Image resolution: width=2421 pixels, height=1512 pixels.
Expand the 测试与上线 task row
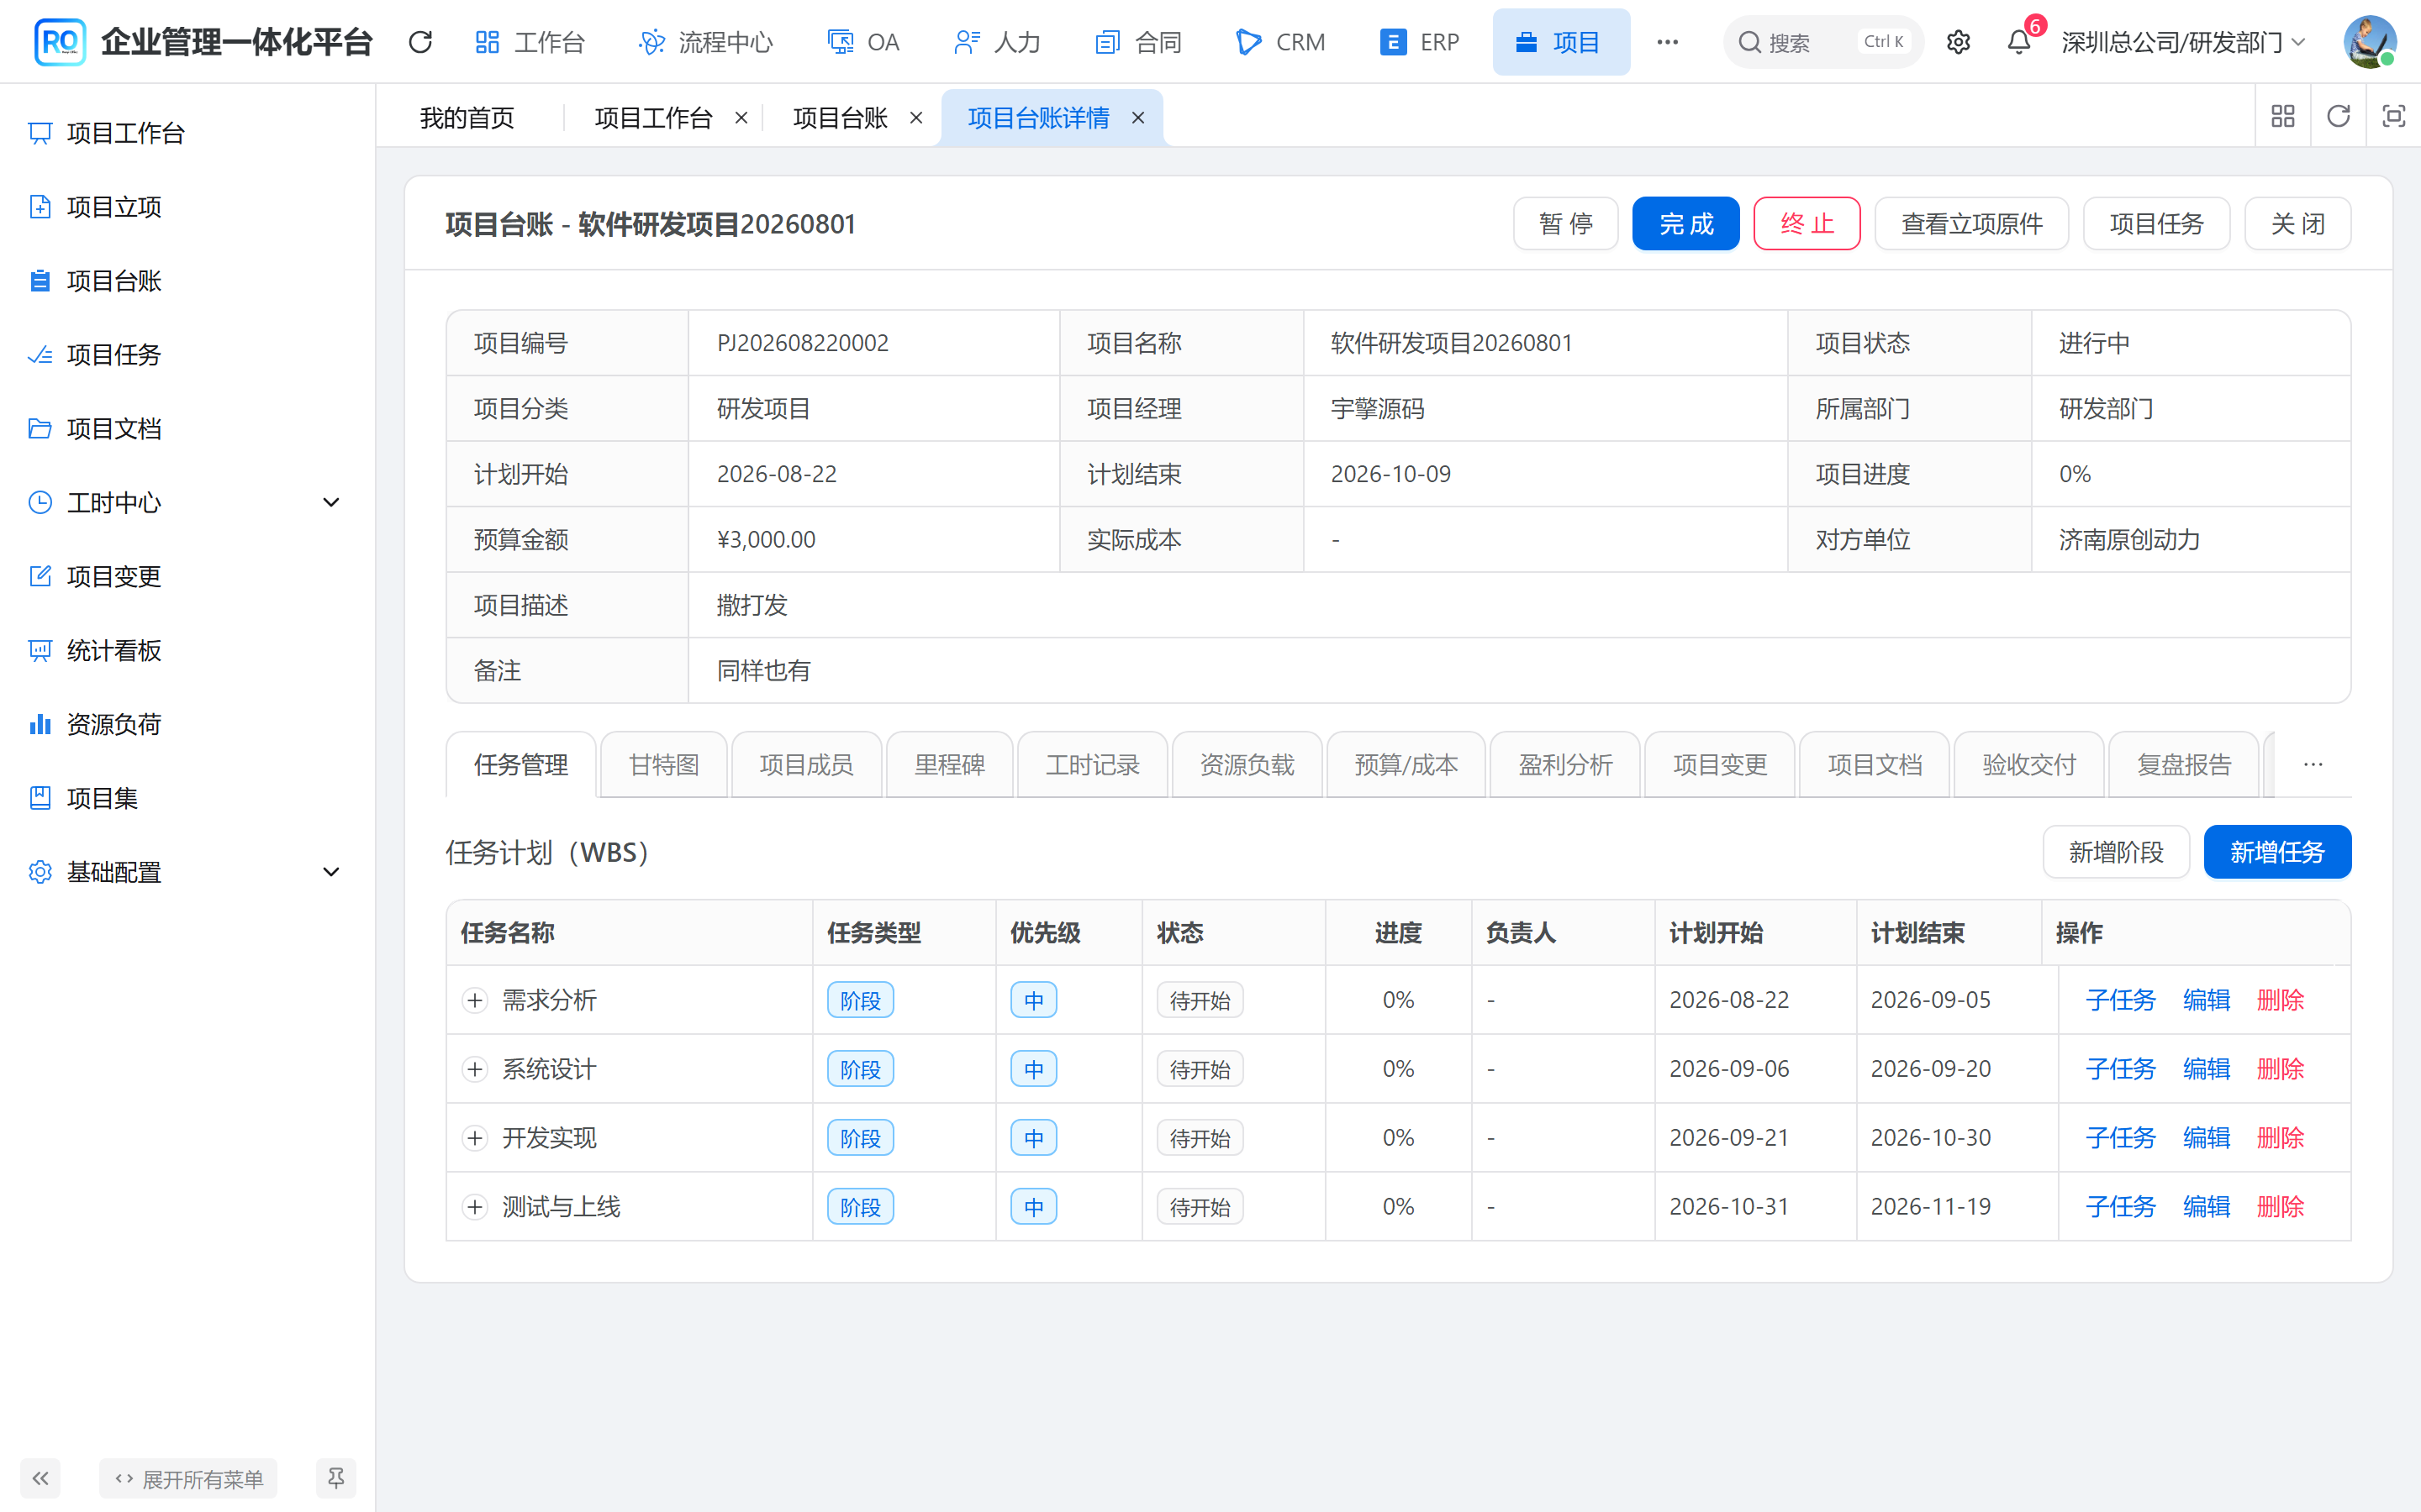[x=475, y=1207]
